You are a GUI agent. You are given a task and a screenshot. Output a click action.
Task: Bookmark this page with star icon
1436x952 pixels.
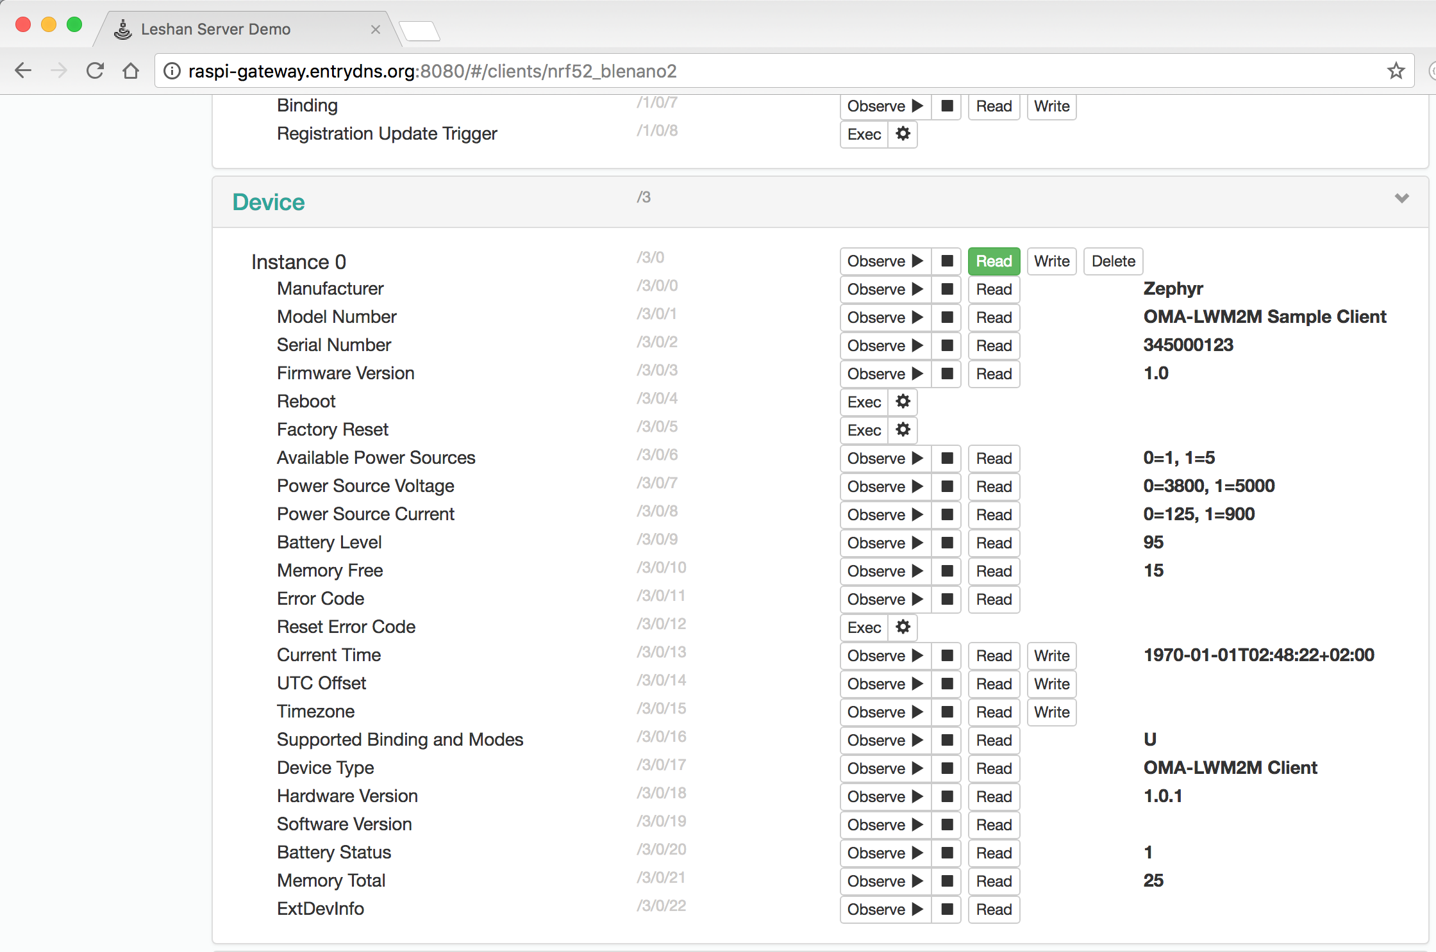[1396, 70]
